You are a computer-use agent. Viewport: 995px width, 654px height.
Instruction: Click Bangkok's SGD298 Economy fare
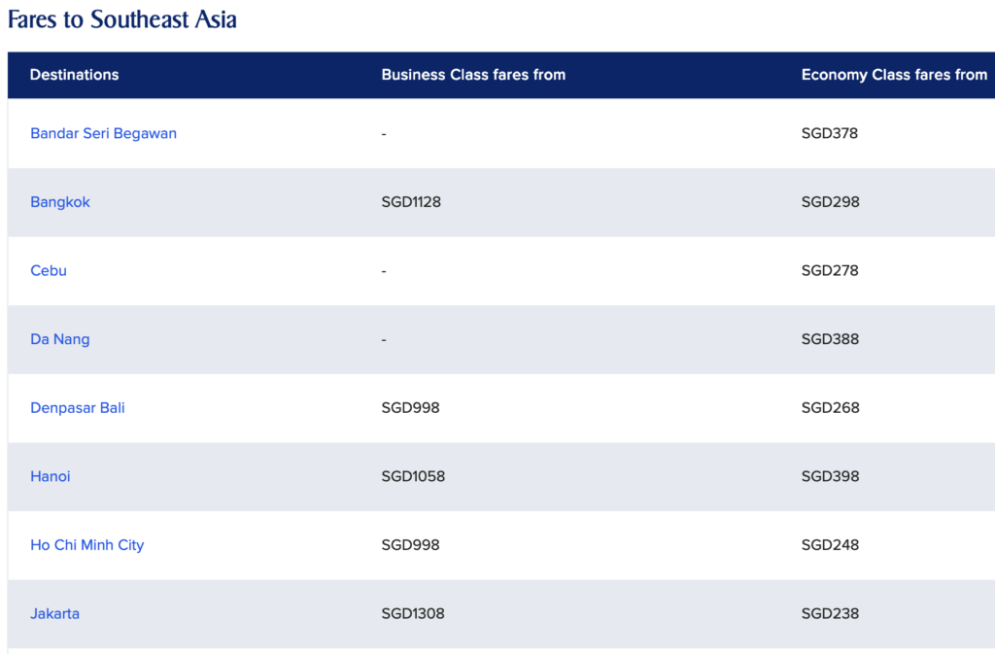(x=831, y=202)
